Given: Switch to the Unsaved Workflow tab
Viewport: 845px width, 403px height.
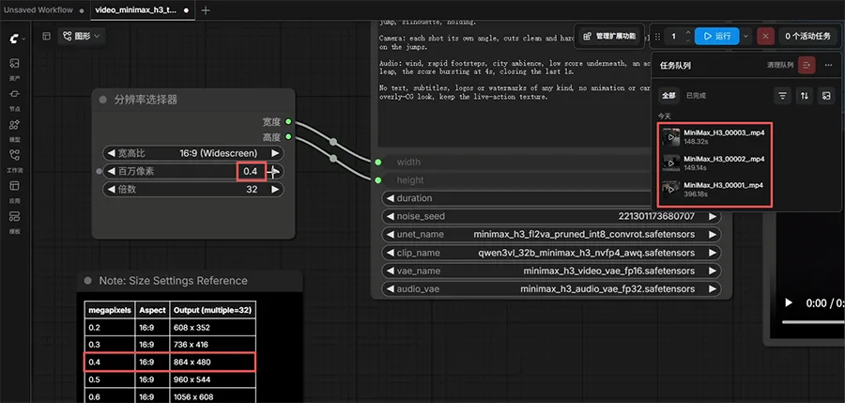Looking at the screenshot, I should pos(44,10).
